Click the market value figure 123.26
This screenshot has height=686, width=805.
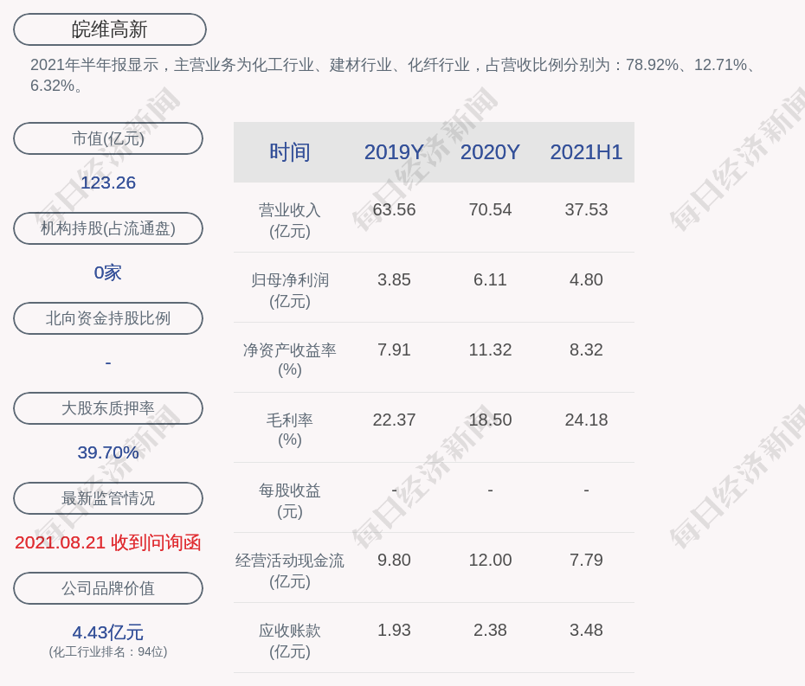(108, 183)
